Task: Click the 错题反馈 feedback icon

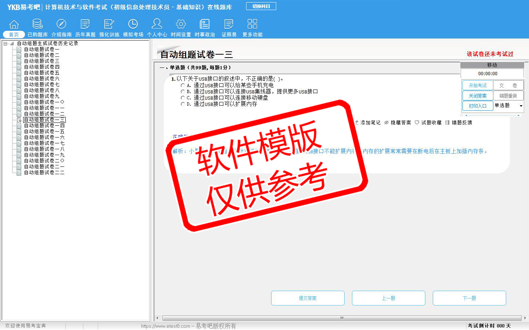Action: click(x=447, y=122)
